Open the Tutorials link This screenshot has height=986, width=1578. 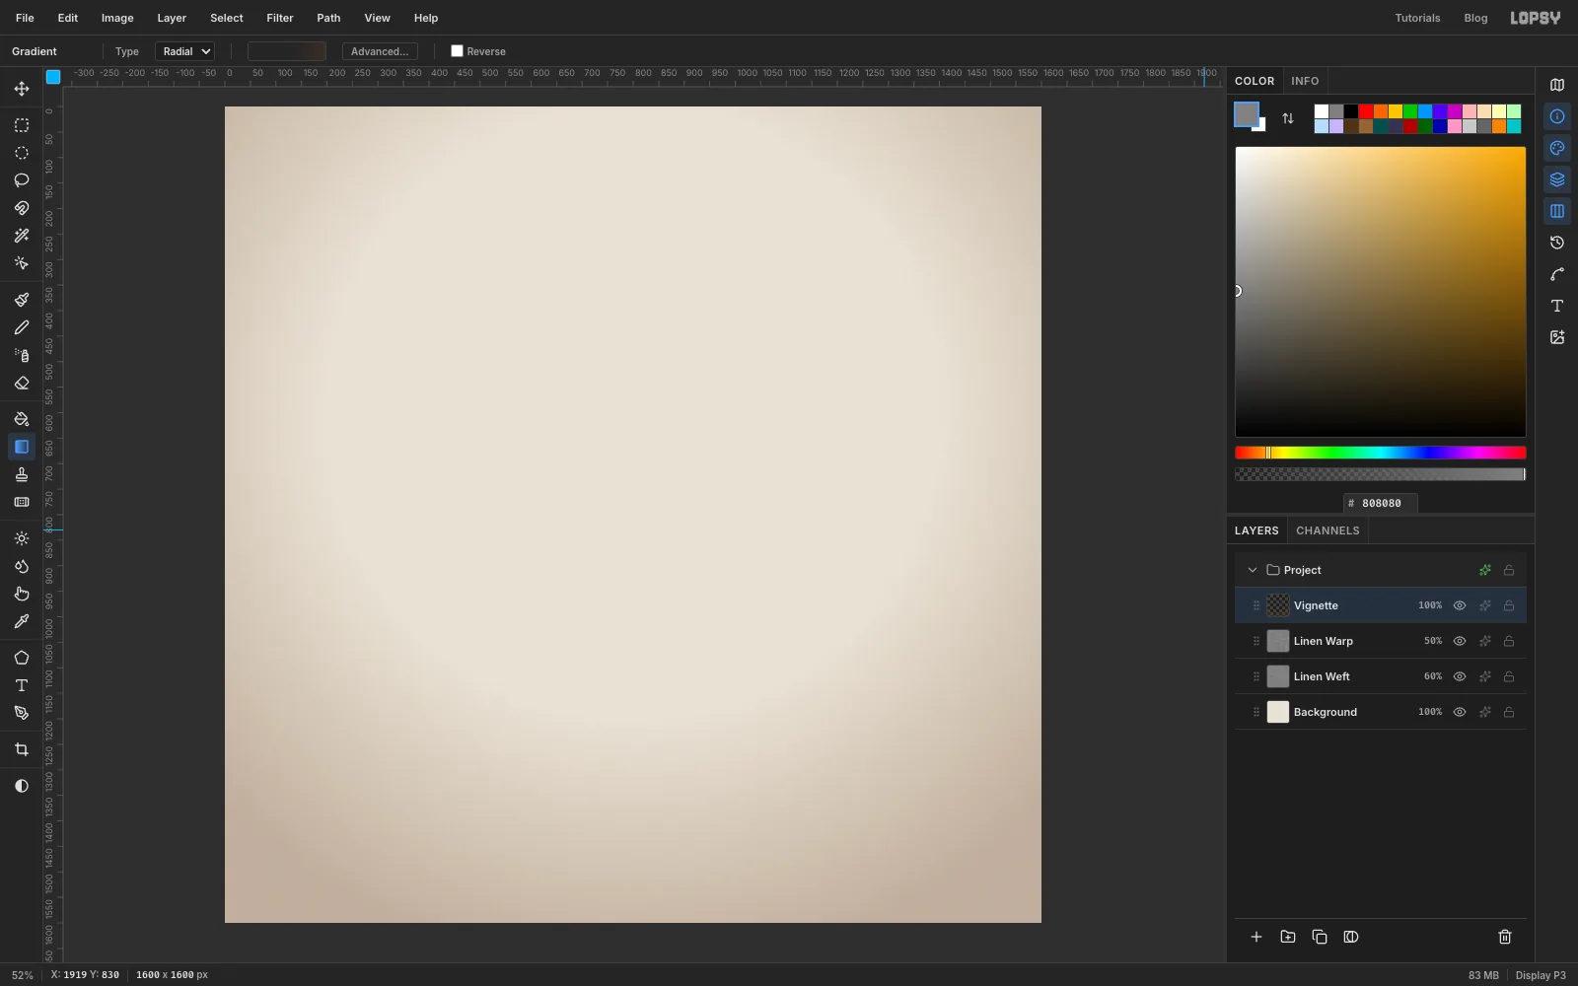pos(1417,18)
